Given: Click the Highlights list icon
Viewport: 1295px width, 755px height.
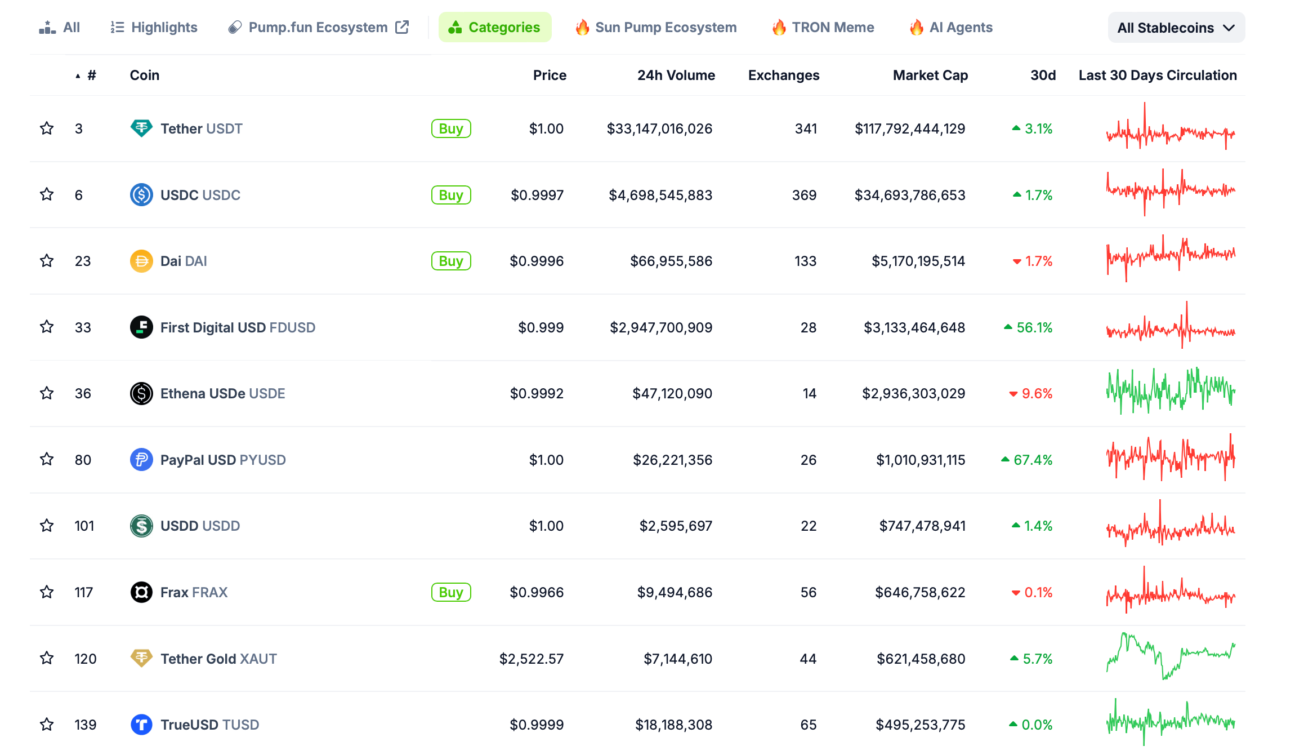Looking at the screenshot, I should (117, 27).
